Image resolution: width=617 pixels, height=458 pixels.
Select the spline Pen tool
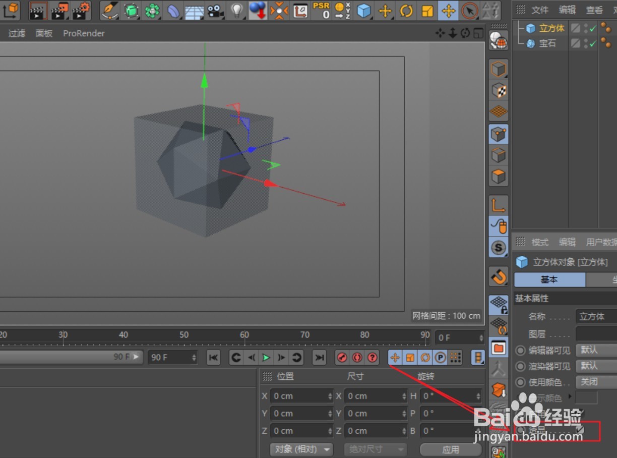pos(110,10)
